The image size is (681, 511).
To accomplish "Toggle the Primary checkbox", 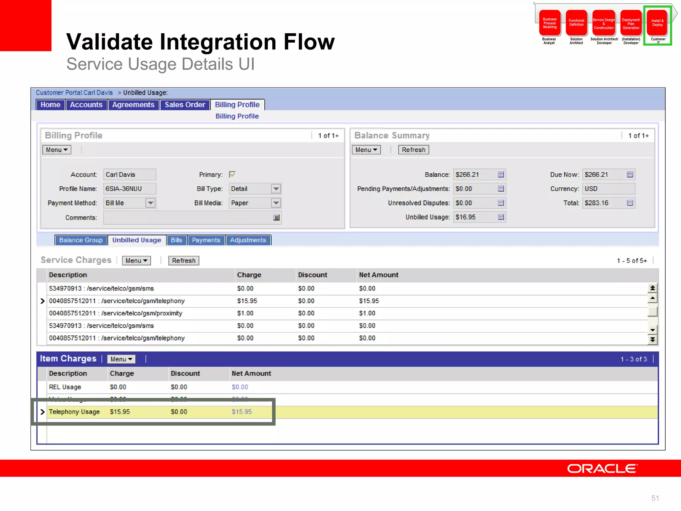I will [x=232, y=174].
